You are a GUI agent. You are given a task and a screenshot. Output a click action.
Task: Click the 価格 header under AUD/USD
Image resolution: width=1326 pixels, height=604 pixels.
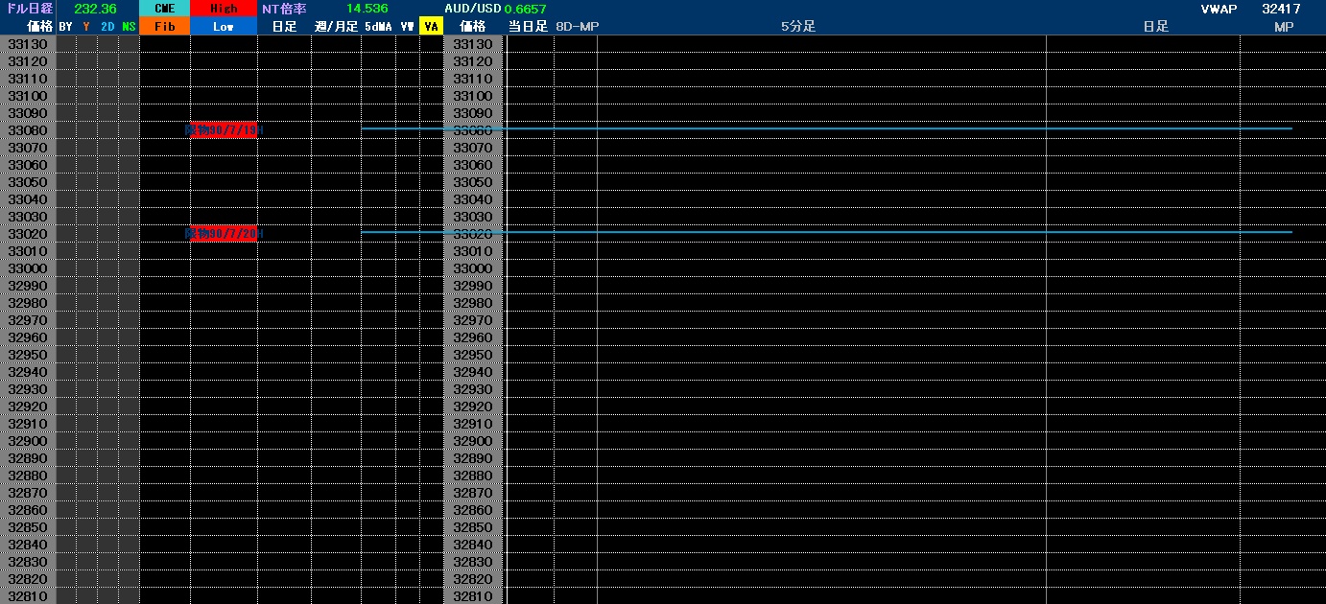472,27
